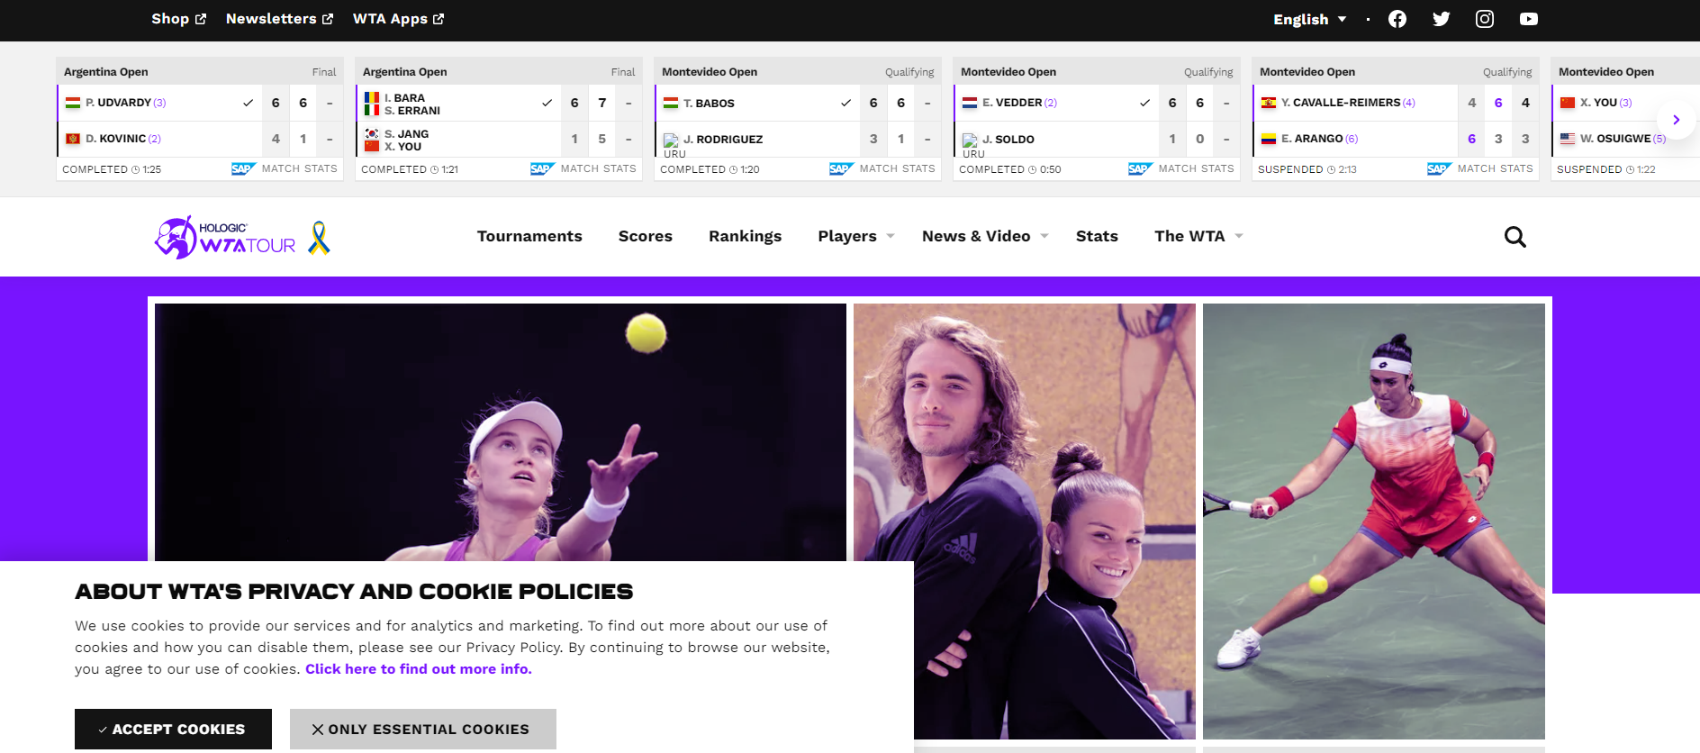Click player name E. VEDDER

tap(1012, 103)
